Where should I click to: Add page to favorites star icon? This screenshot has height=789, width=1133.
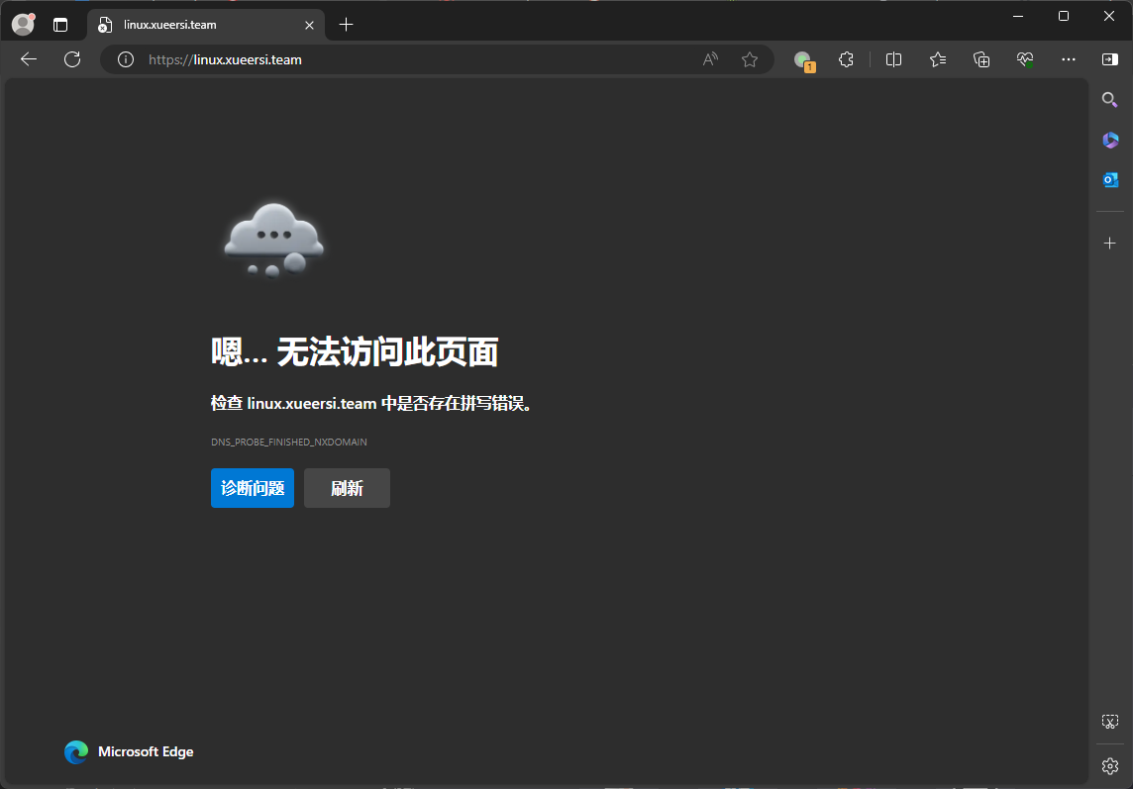click(750, 59)
